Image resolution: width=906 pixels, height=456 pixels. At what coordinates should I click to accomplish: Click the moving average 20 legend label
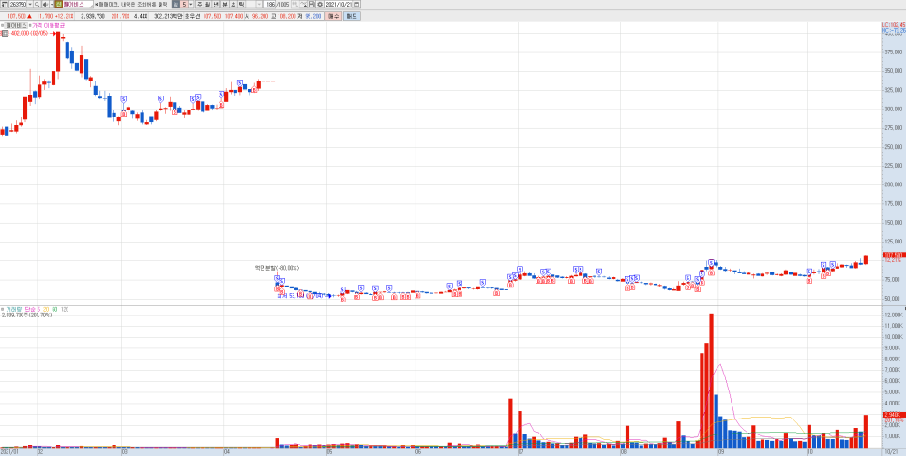(46, 309)
